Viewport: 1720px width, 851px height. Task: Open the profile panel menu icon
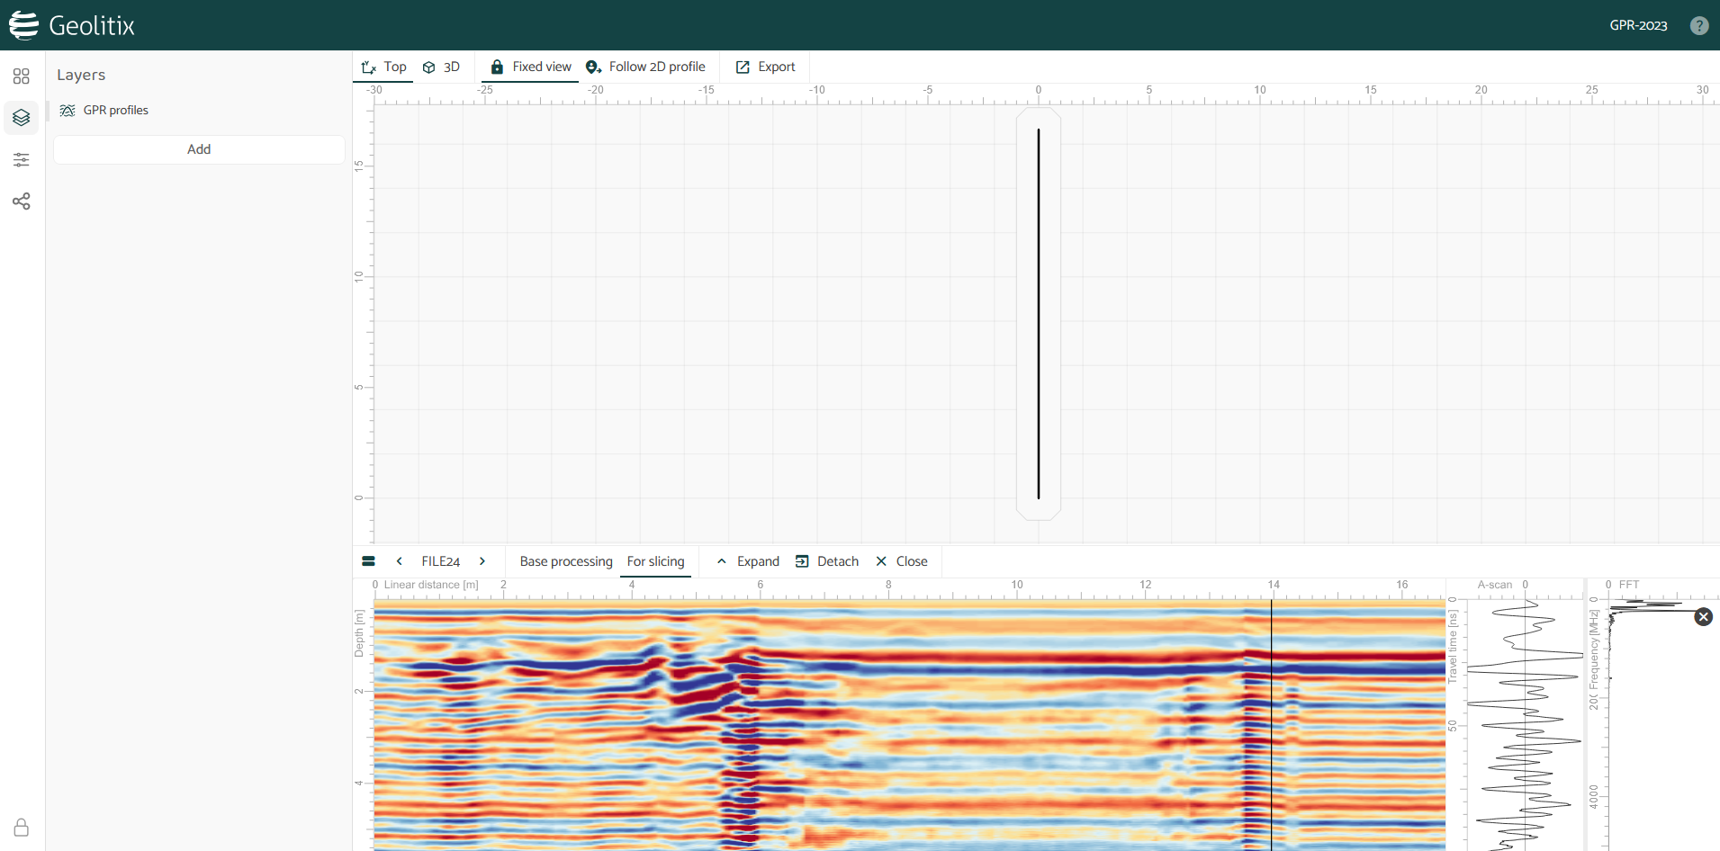pyautogui.click(x=368, y=561)
